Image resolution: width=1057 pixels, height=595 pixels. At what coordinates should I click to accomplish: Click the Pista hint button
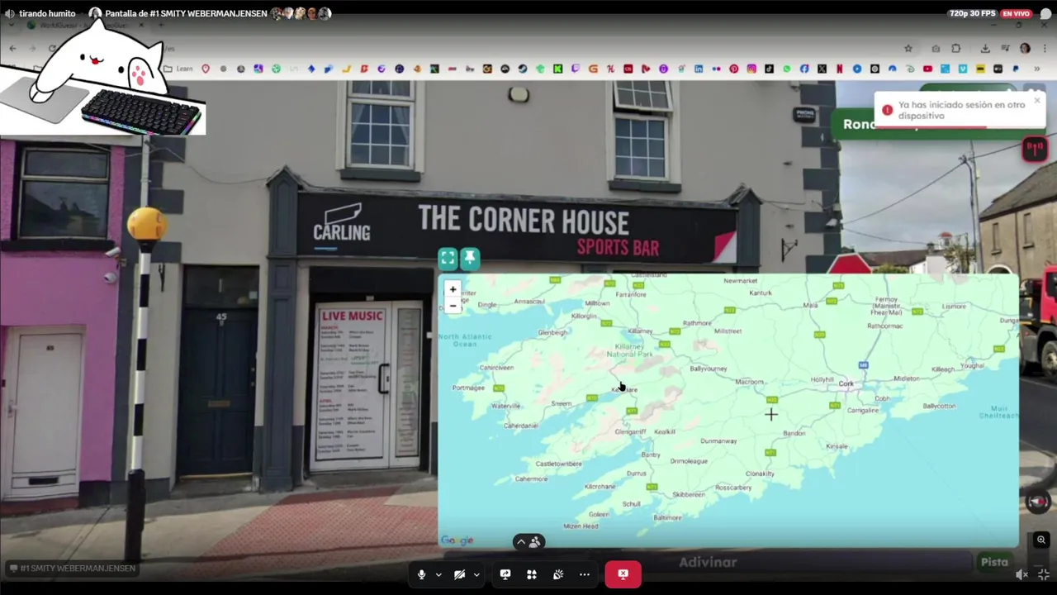coord(994,562)
